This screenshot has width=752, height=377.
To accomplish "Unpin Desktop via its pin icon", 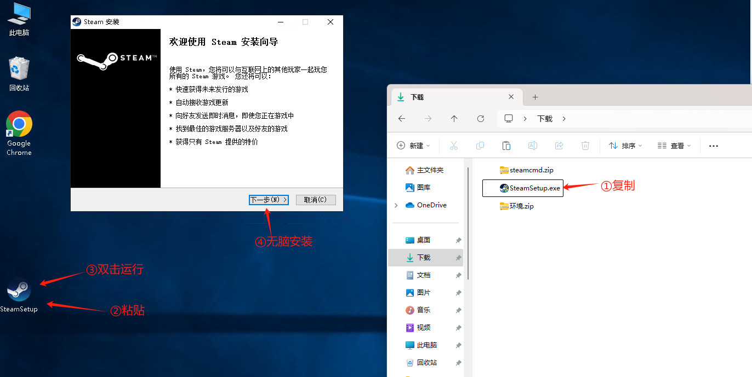I will (x=458, y=240).
